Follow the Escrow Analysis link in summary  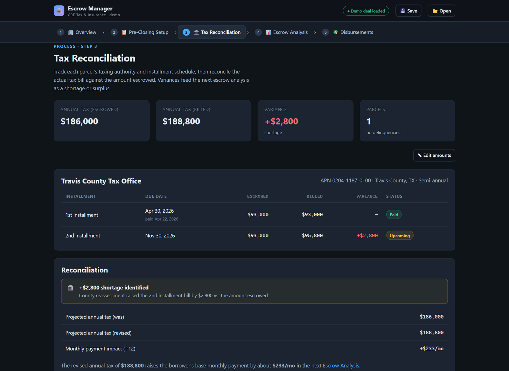341,366
